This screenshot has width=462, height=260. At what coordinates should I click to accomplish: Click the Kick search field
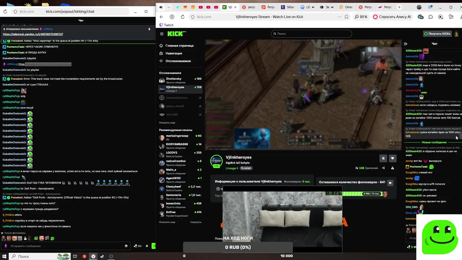pos(311,34)
